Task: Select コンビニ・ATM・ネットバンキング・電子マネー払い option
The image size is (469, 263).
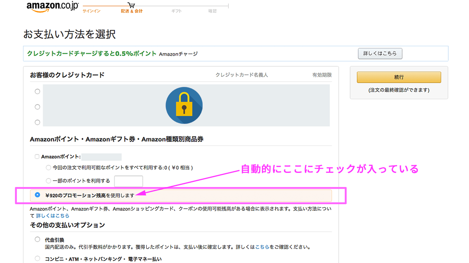Action: pos(38,258)
